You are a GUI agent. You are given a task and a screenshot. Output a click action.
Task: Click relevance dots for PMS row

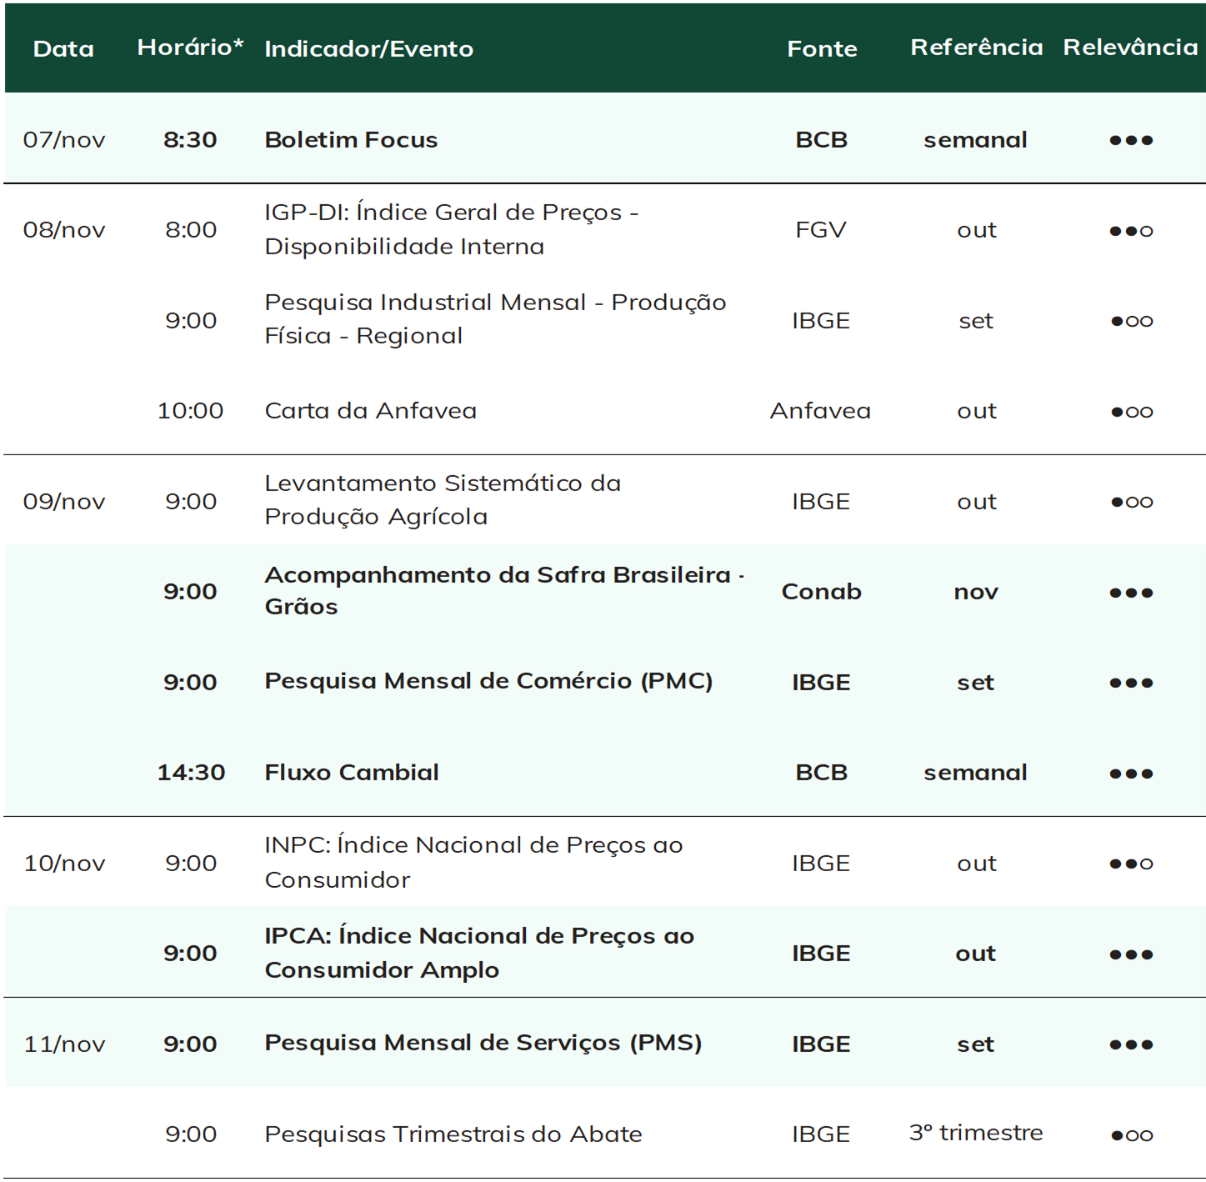pos(1131,1044)
